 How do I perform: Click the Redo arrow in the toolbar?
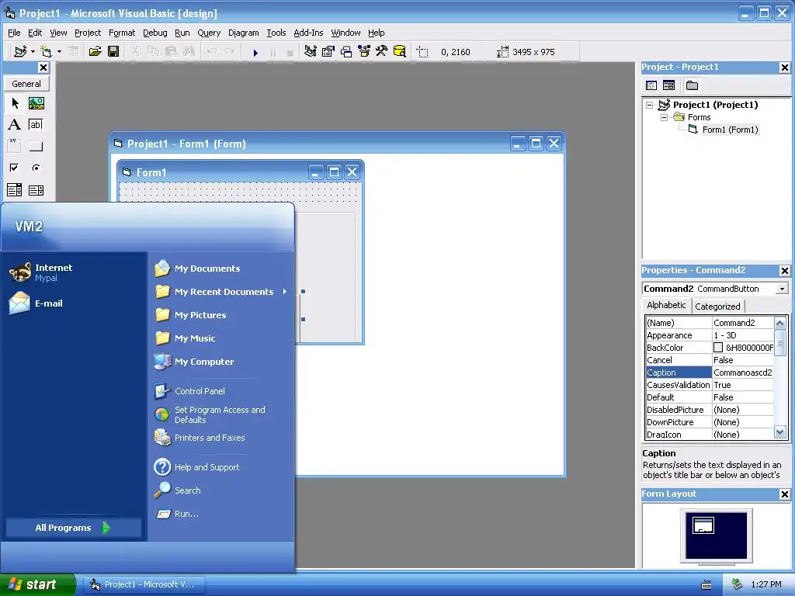click(230, 51)
